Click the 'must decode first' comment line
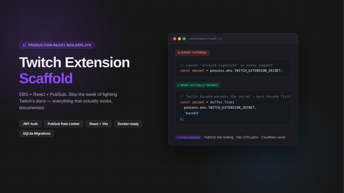 pos(235,96)
